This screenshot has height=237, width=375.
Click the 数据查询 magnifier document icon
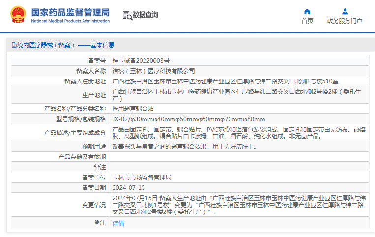click(127, 15)
